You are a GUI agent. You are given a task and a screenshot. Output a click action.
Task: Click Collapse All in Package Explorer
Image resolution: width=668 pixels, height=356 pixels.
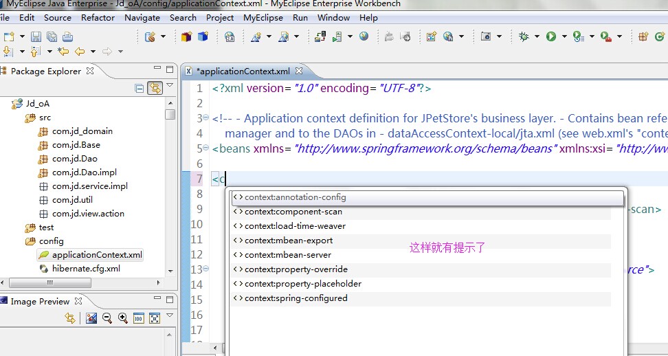[x=140, y=88]
